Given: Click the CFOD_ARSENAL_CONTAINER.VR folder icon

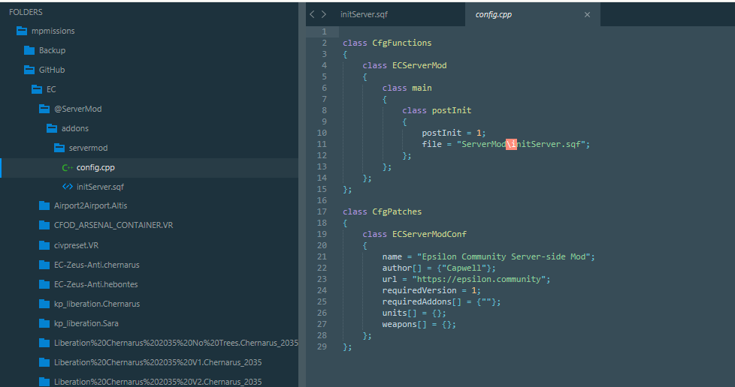Looking at the screenshot, I should [44, 225].
